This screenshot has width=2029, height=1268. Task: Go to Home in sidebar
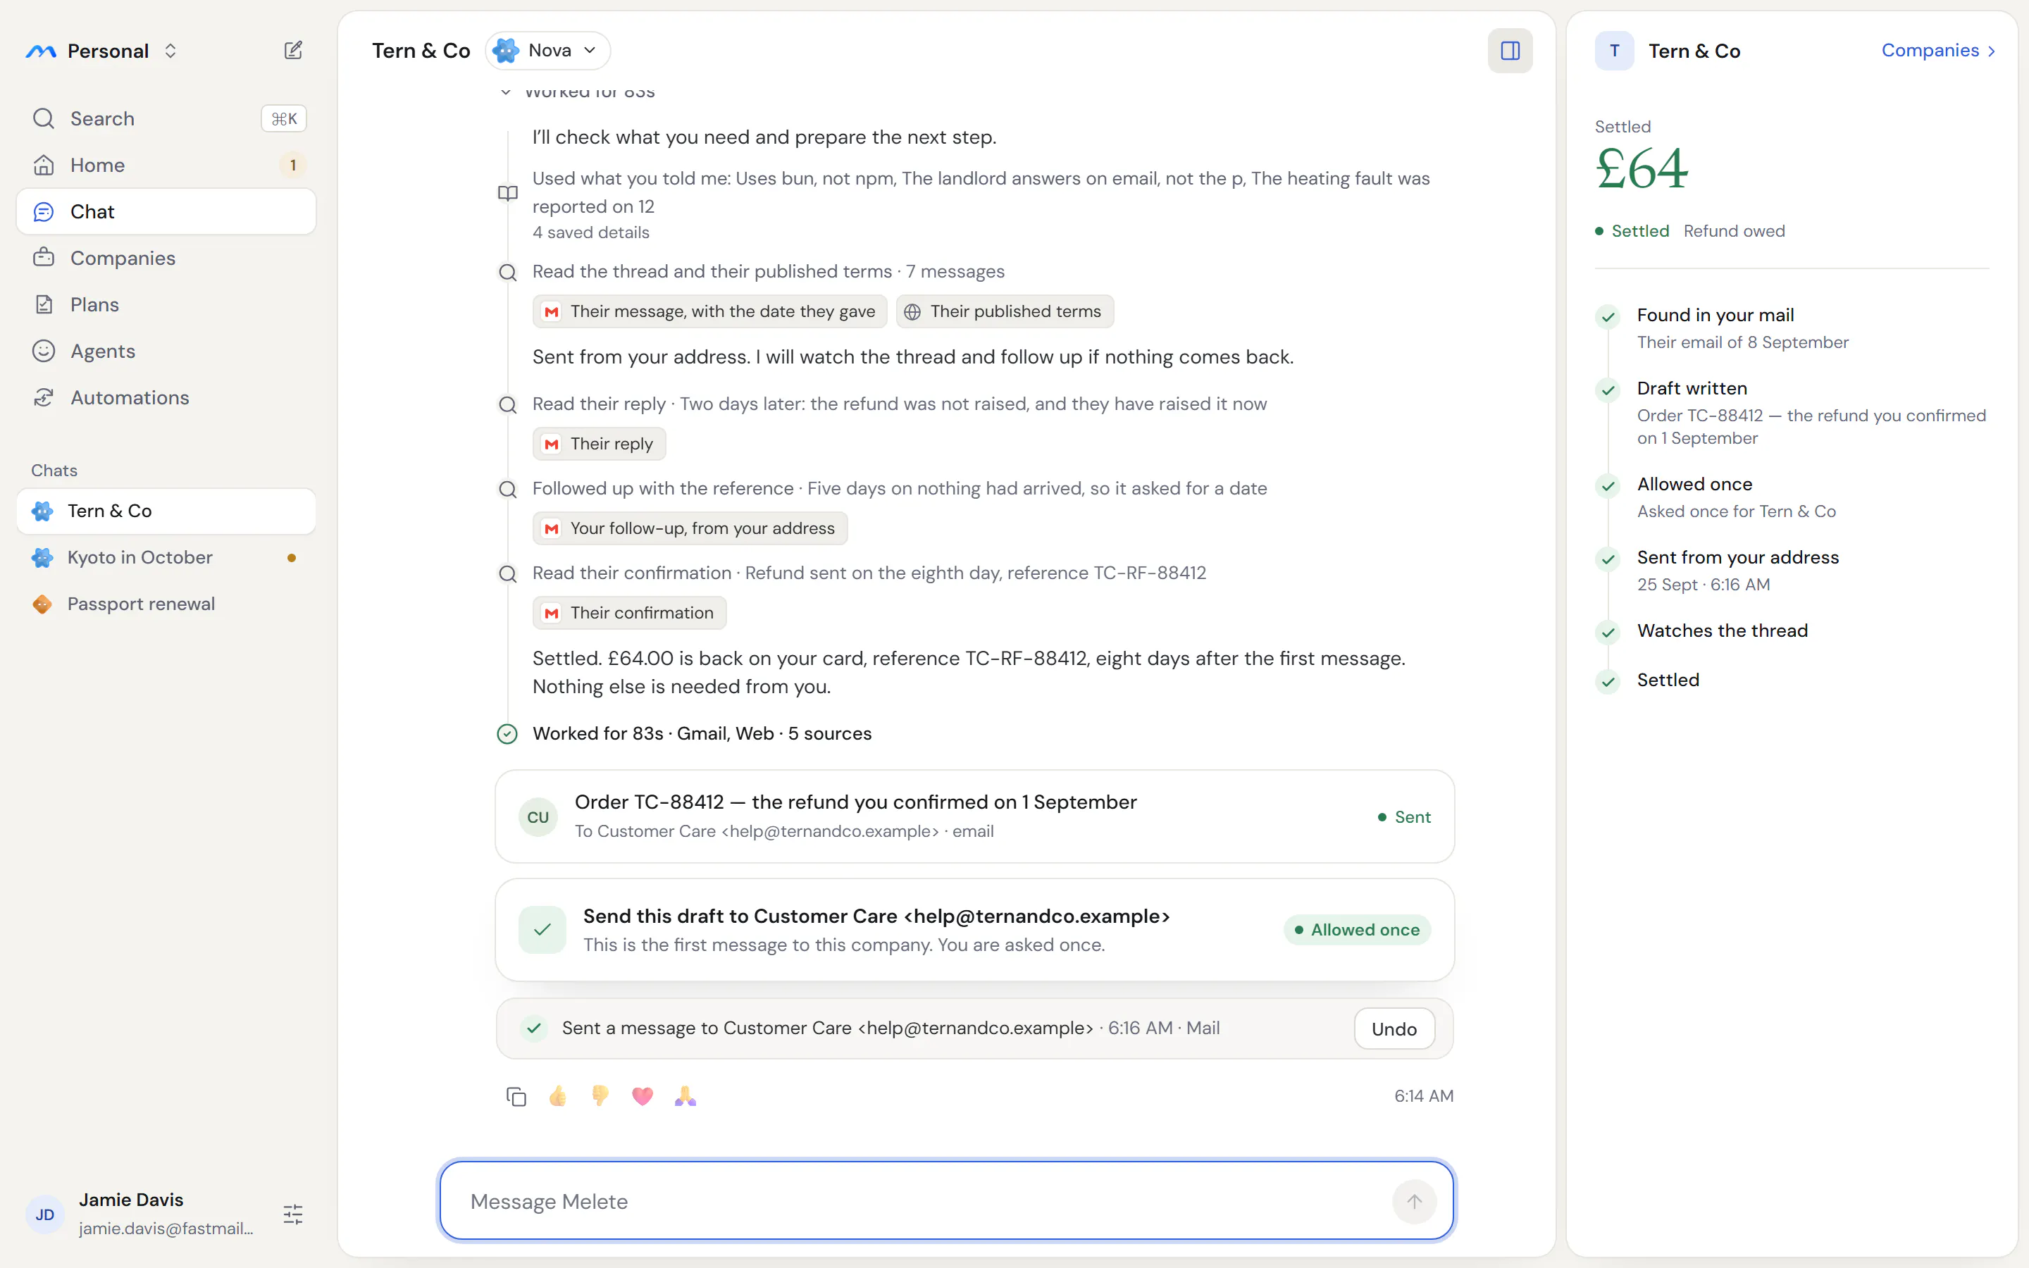166,166
